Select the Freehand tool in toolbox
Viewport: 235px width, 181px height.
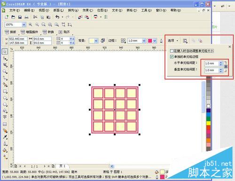click(x=5, y=78)
